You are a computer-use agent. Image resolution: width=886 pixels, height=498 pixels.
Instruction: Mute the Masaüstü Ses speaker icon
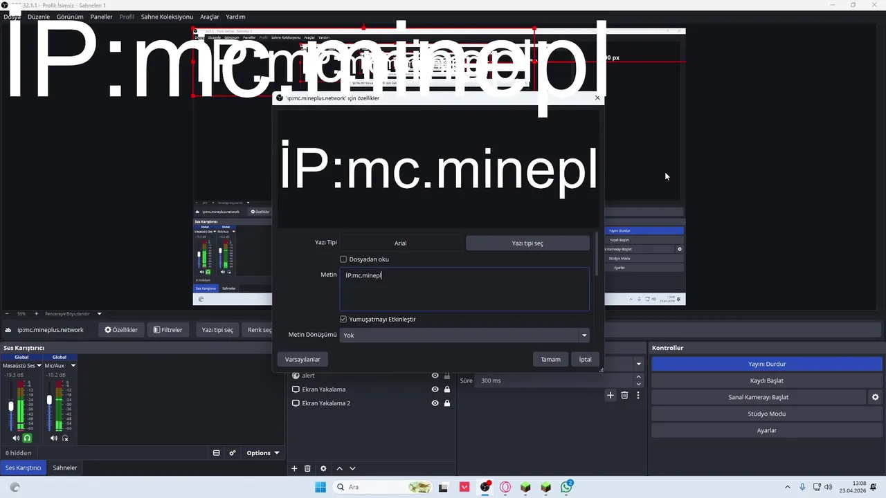coord(16,438)
